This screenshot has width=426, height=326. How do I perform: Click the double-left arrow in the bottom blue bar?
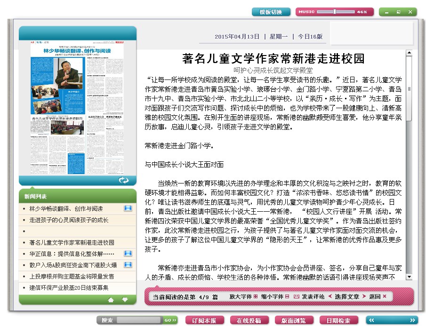click(x=372, y=320)
